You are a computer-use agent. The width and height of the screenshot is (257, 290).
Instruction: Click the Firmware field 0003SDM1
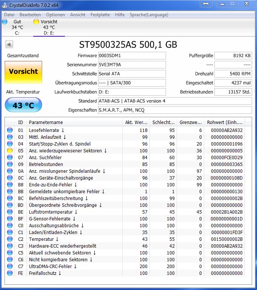click(x=132, y=56)
